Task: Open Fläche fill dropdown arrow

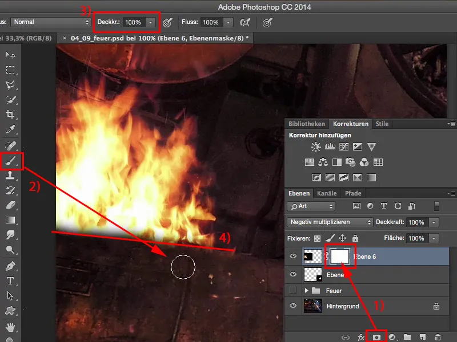Action: point(434,238)
